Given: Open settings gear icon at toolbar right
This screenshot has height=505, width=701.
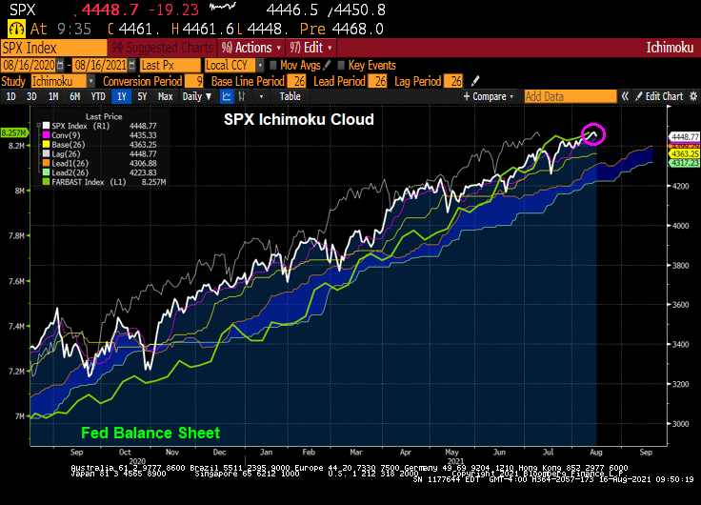Looking at the screenshot, I should (x=692, y=96).
